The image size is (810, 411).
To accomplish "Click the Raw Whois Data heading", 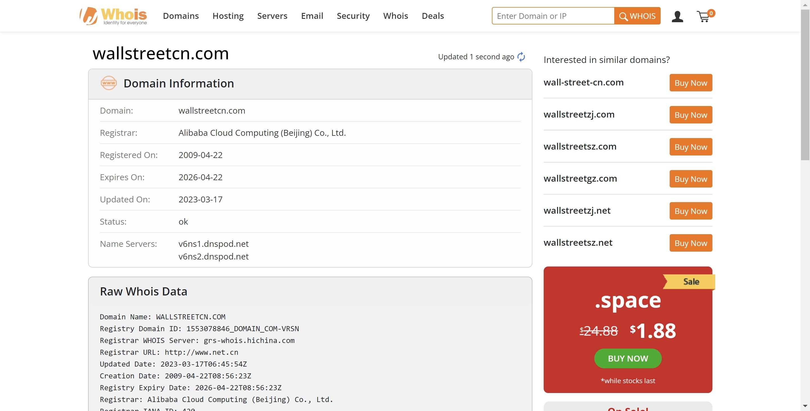I will pos(143,292).
